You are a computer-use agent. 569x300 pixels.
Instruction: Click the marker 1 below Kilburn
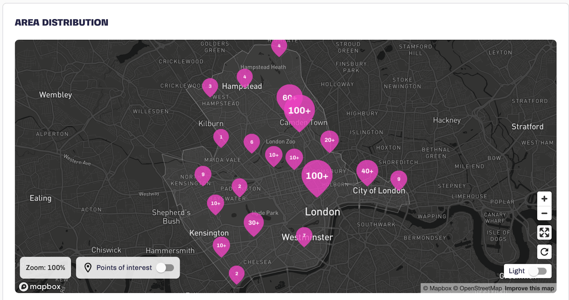pos(221,137)
